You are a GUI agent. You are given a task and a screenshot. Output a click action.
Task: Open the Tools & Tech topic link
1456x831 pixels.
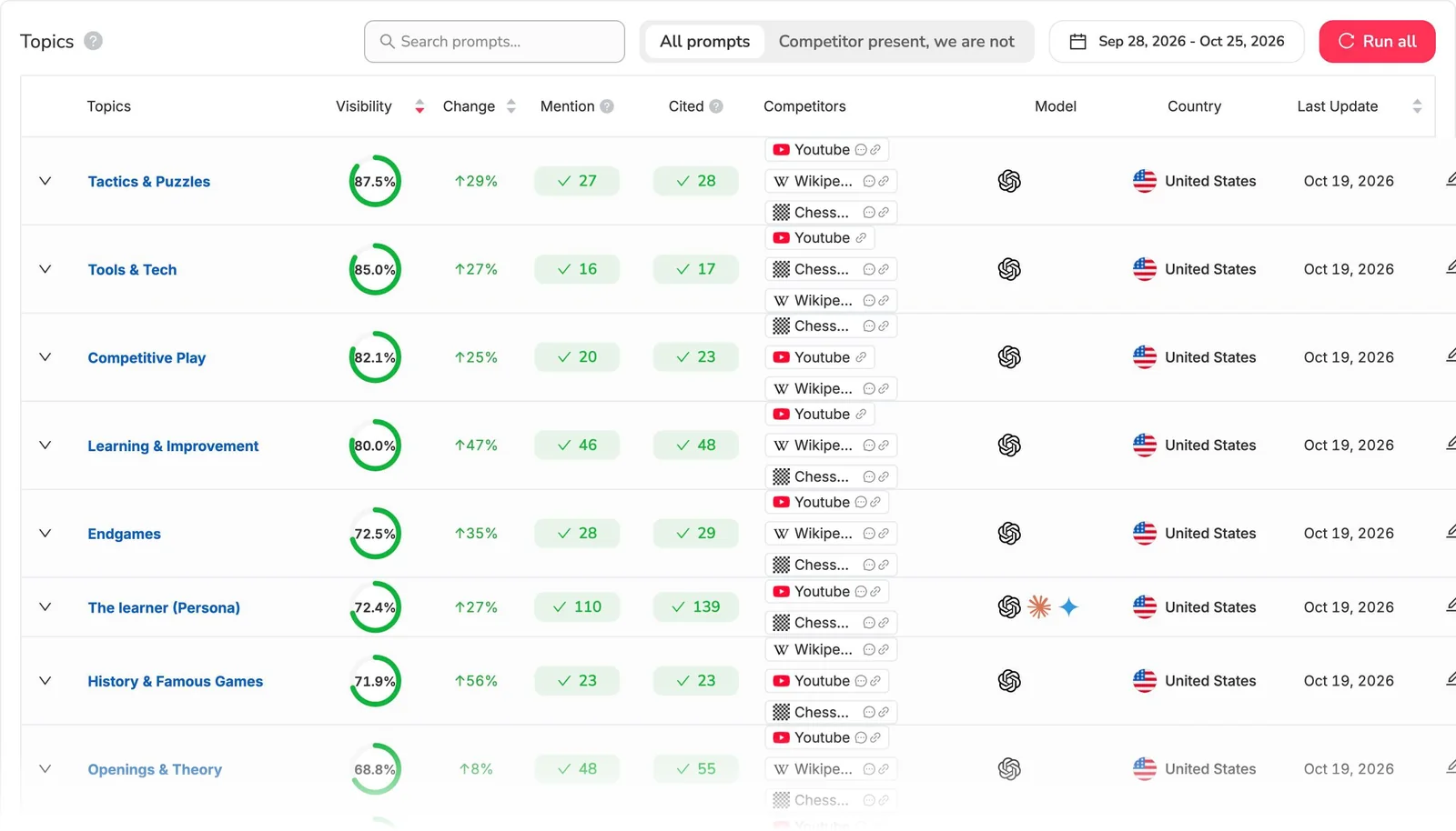point(132,269)
